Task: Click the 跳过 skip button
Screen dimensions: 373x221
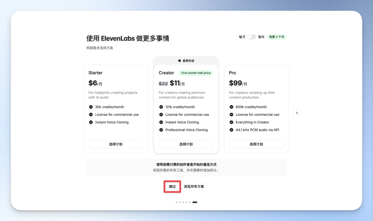Action: [172, 186]
